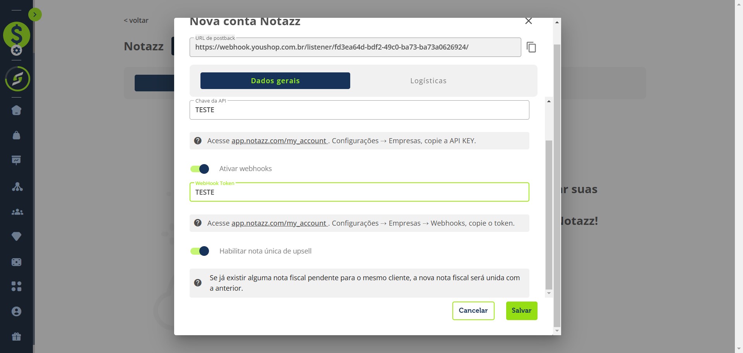Go back using the voltar link
Screen dimensions: 743x353
point(136,21)
